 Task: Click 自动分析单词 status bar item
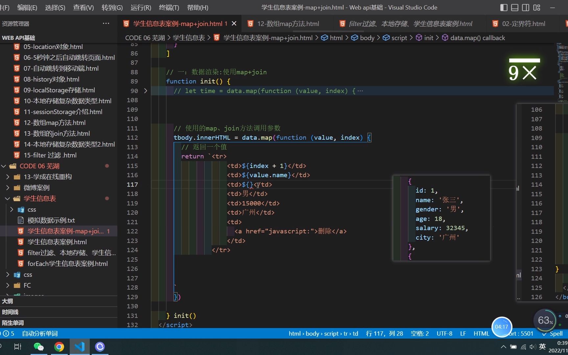coord(40,333)
